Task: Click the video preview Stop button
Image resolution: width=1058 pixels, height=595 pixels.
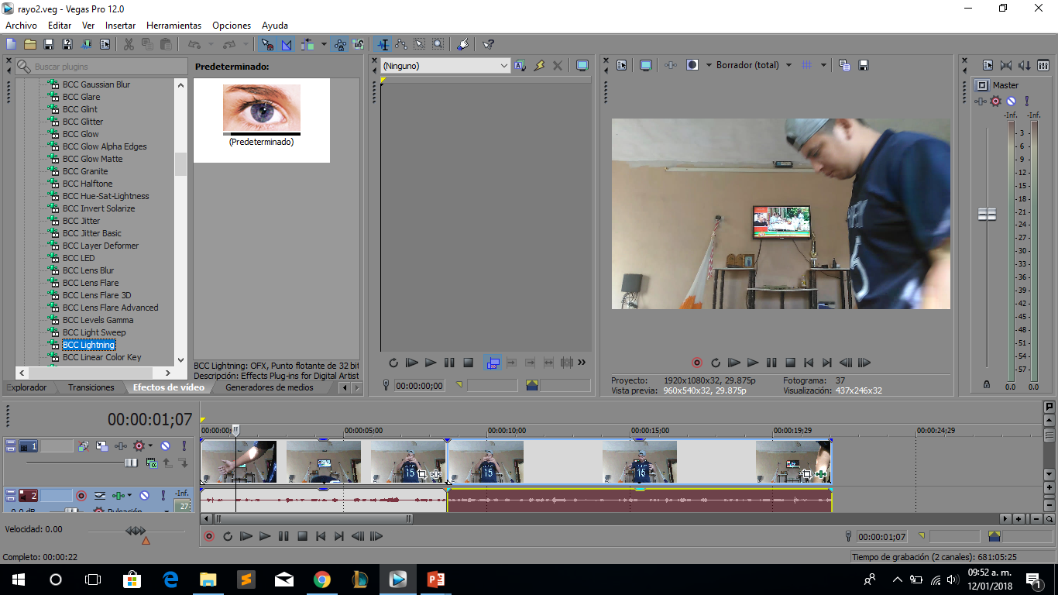Action: [x=790, y=363]
